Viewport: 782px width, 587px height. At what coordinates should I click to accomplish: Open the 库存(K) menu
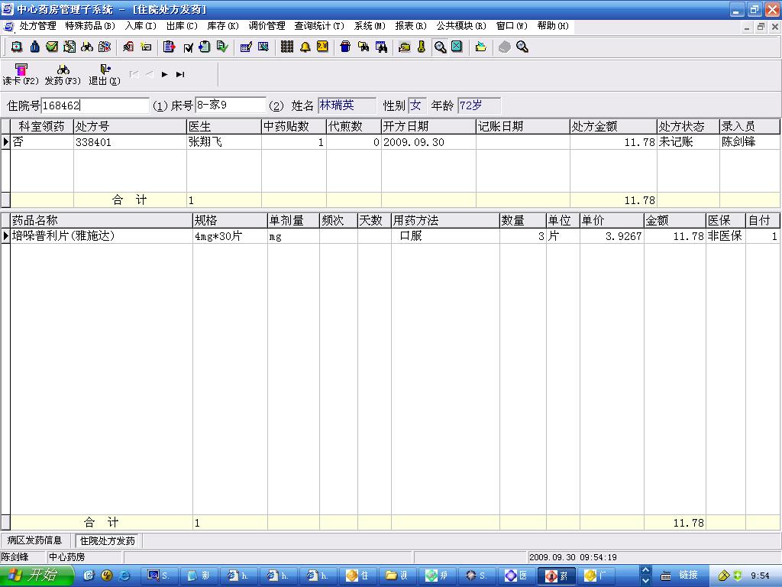(222, 26)
